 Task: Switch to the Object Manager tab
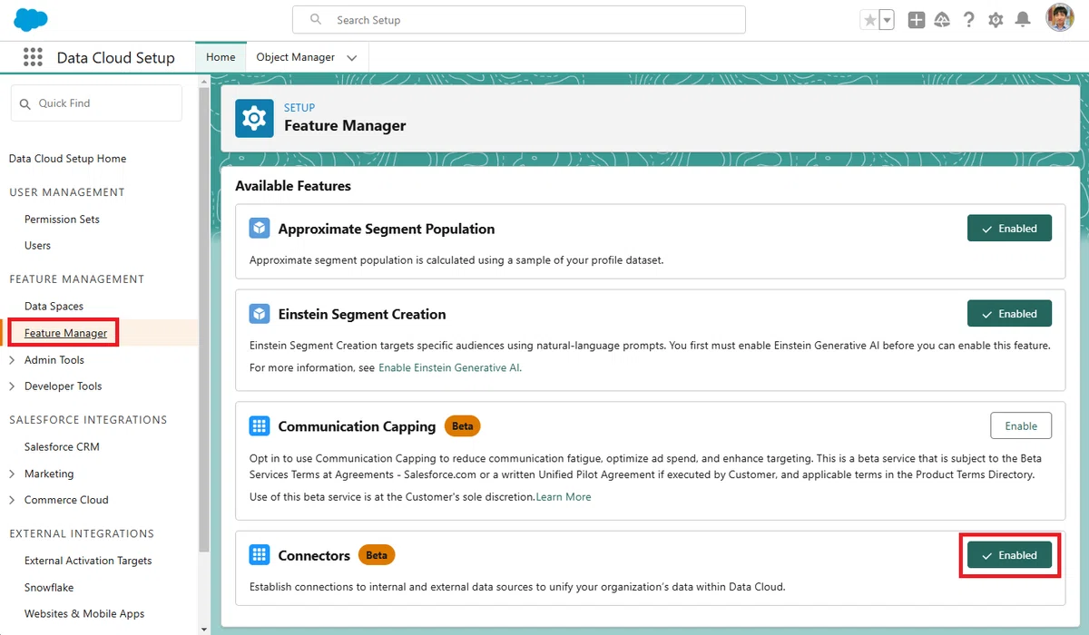(x=296, y=57)
